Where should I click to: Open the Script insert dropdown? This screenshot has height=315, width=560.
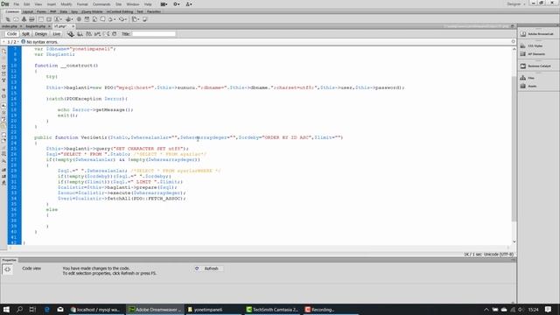point(122,19)
